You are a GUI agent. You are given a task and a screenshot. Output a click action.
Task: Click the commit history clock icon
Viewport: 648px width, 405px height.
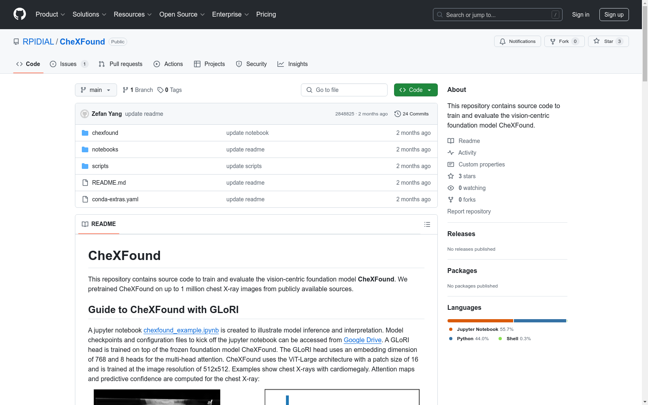[398, 114]
